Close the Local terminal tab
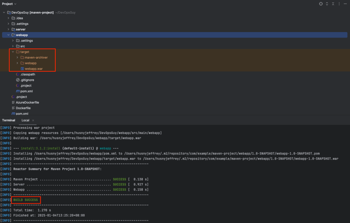 tap(33, 120)
